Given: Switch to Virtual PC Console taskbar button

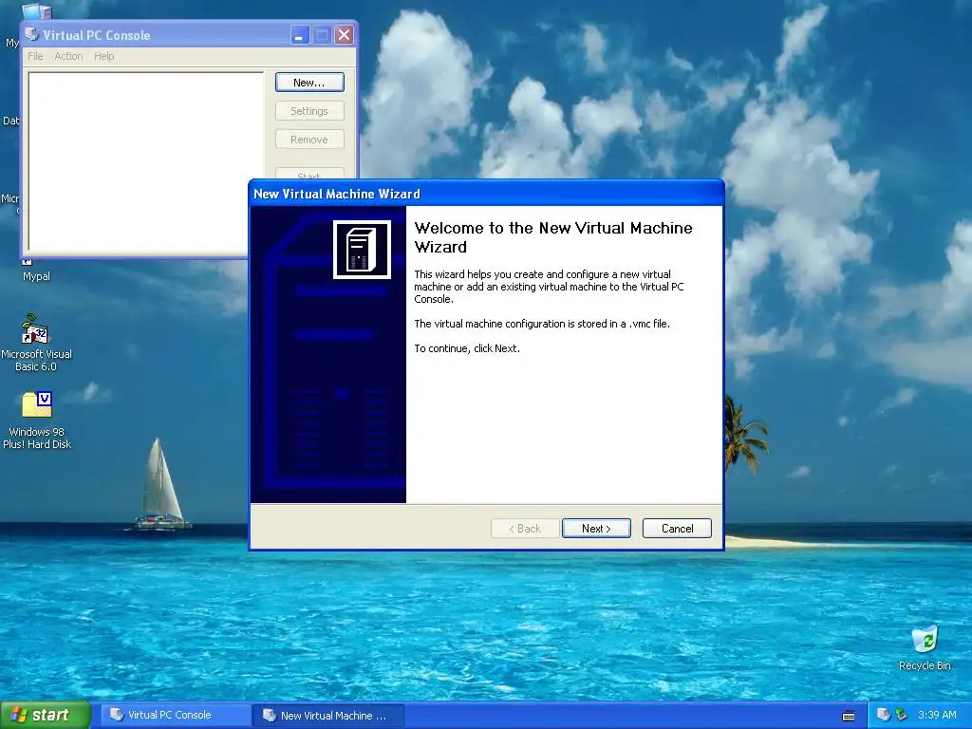Looking at the screenshot, I should click(x=176, y=715).
